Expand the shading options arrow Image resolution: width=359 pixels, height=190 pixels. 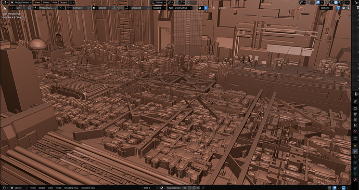click(x=348, y=3)
